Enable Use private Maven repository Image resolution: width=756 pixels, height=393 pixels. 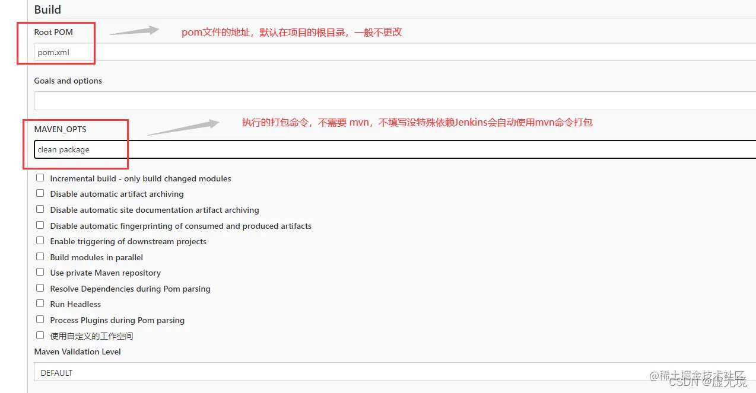point(40,272)
